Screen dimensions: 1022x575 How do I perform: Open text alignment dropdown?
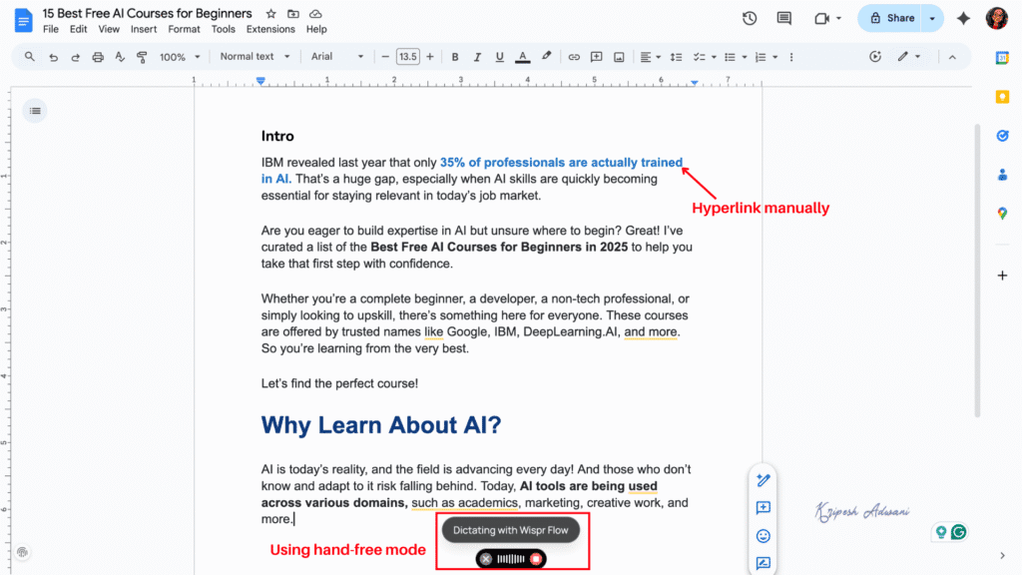coord(650,57)
